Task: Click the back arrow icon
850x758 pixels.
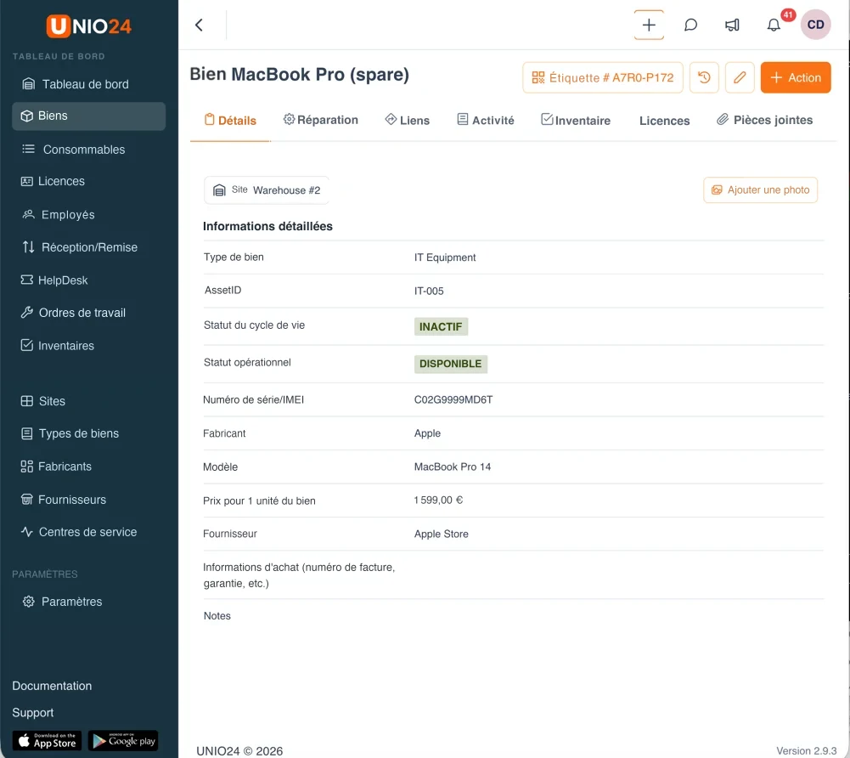Action: 199,25
